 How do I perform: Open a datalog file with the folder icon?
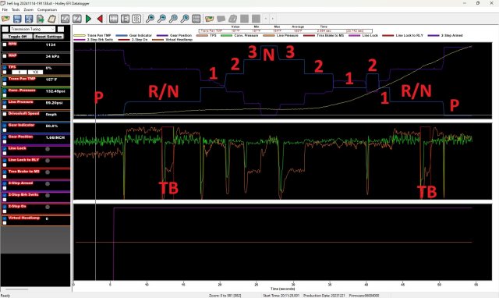pyautogui.click(x=5, y=19)
